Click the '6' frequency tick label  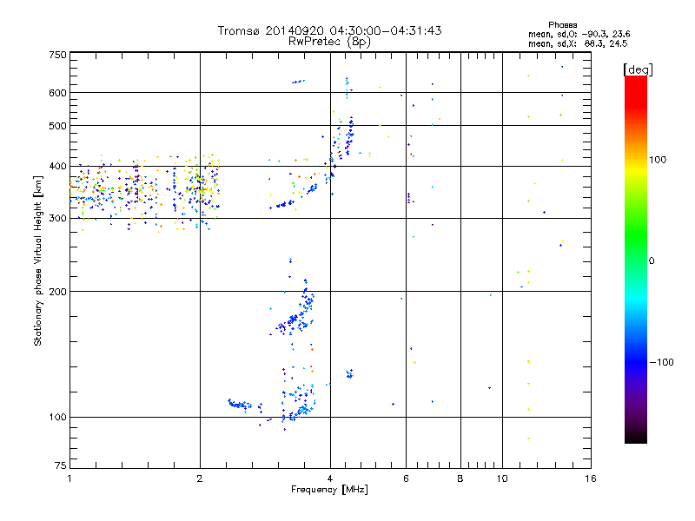point(406,478)
